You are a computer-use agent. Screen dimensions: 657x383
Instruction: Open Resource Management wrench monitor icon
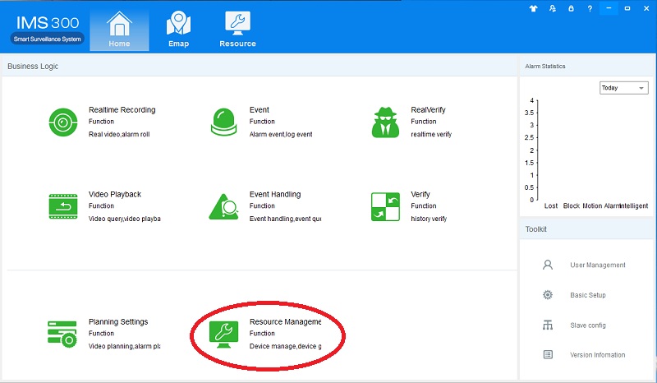coord(223,334)
